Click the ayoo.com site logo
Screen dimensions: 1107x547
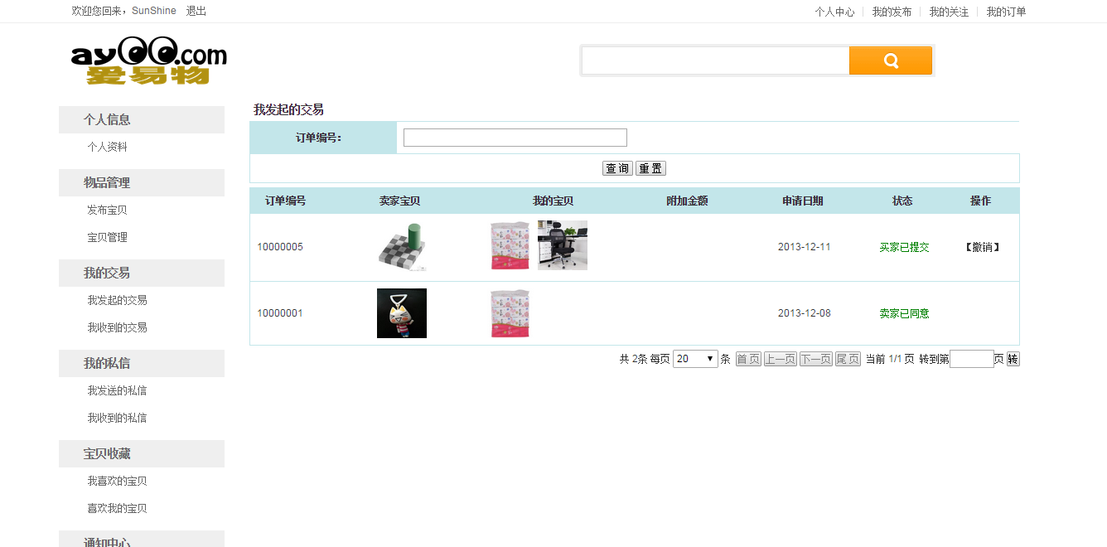[x=148, y=61]
